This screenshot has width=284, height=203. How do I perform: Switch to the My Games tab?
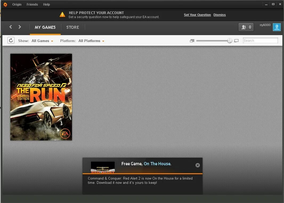point(45,27)
